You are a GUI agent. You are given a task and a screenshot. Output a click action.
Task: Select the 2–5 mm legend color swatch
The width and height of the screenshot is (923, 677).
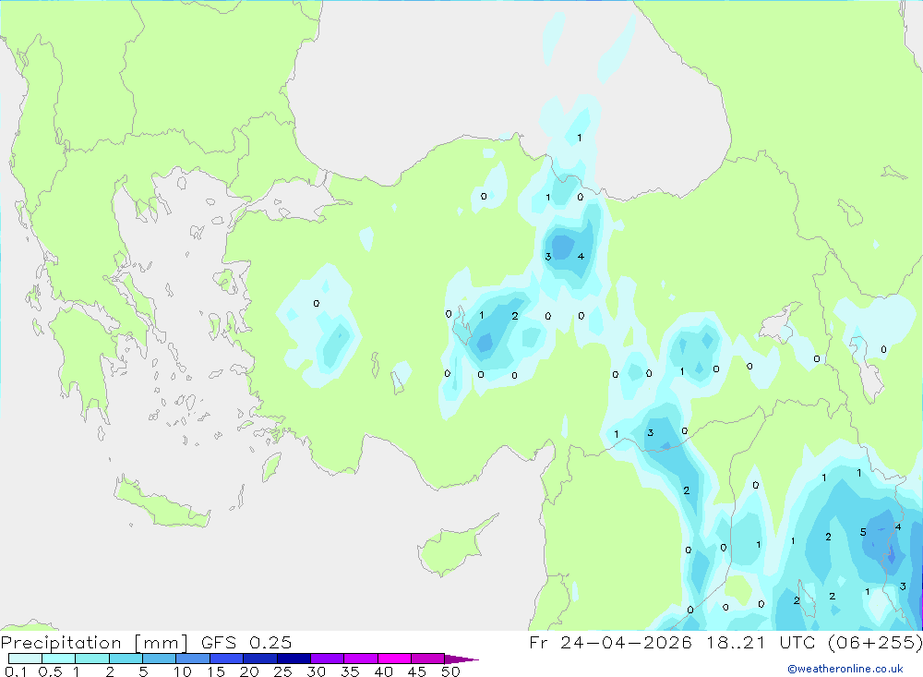[126, 659]
